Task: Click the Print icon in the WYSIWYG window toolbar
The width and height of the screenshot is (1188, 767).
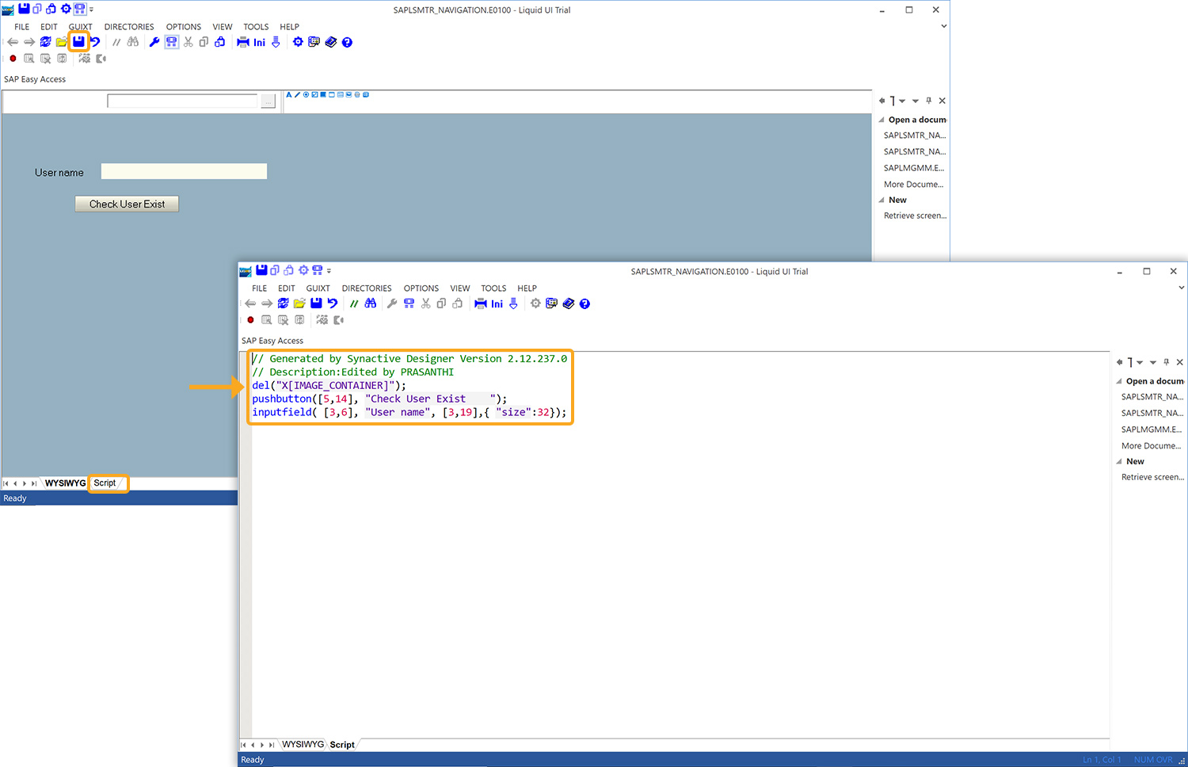Action: click(x=243, y=42)
